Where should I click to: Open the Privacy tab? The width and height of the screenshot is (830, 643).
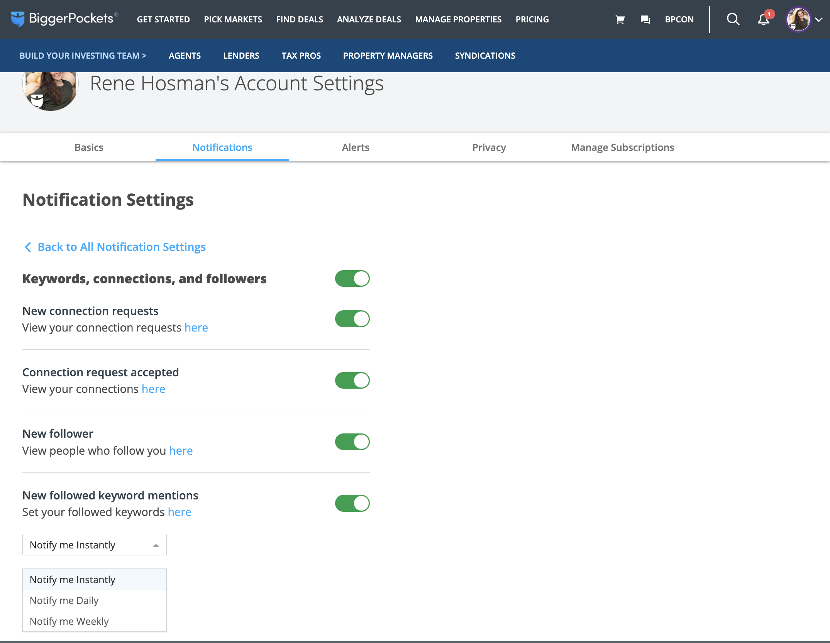(489, 147)
